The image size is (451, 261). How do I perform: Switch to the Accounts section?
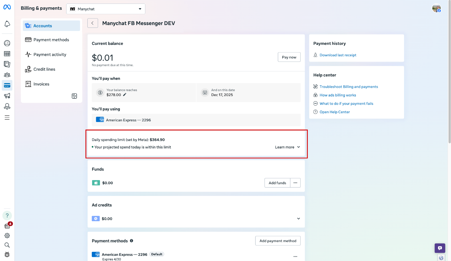pos(43,26)
